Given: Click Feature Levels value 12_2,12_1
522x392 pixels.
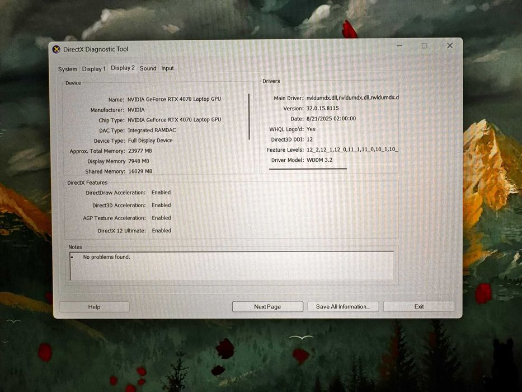Looking at the screenshot, I should point(352,150).
